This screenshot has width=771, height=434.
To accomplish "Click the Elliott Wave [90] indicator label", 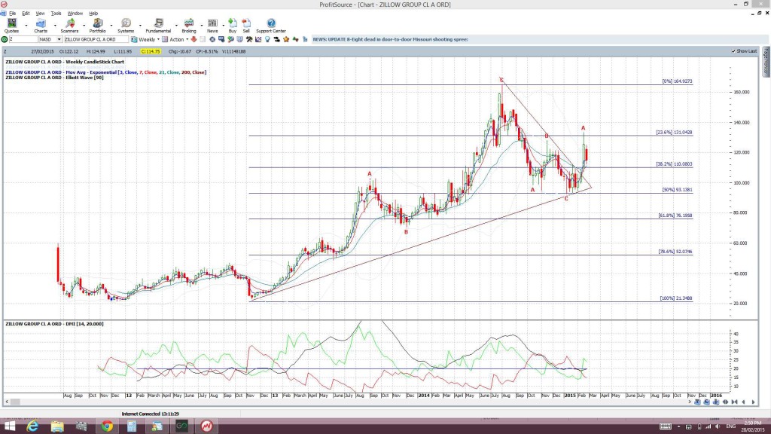I will click(x=54, y=78).
